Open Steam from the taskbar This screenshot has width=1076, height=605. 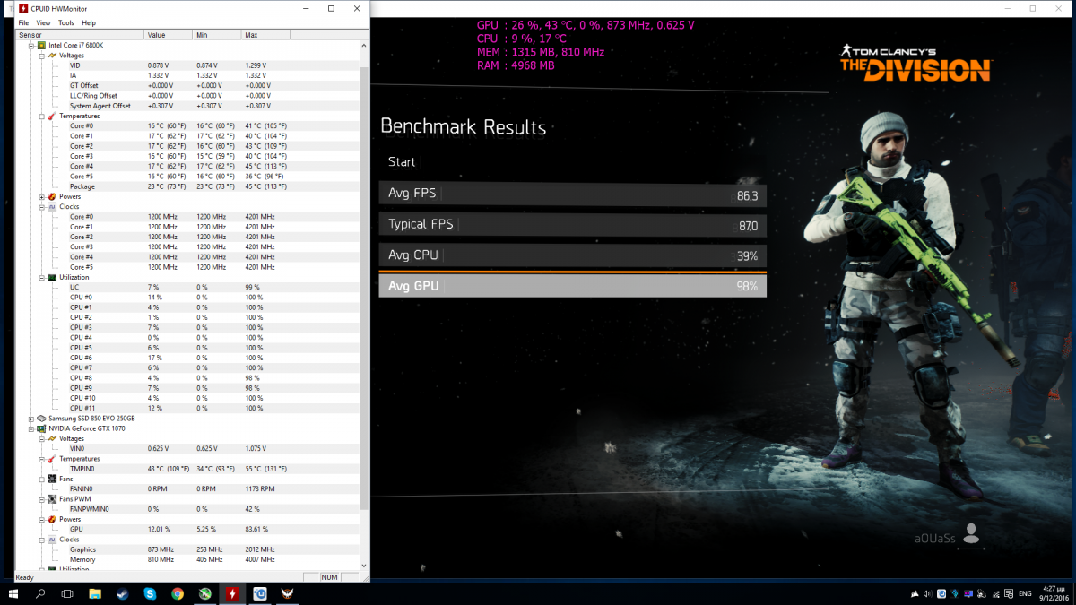[122, 593]
